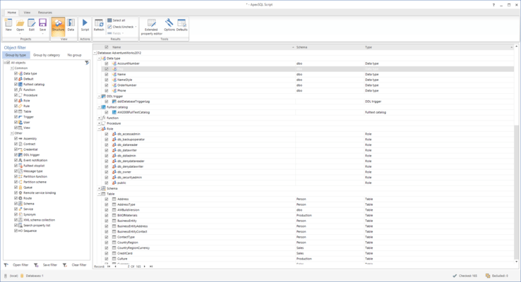Uncheck the Assembly filter checkbox
The width and height of the screenshot is (521, 282).
point(16,138)
